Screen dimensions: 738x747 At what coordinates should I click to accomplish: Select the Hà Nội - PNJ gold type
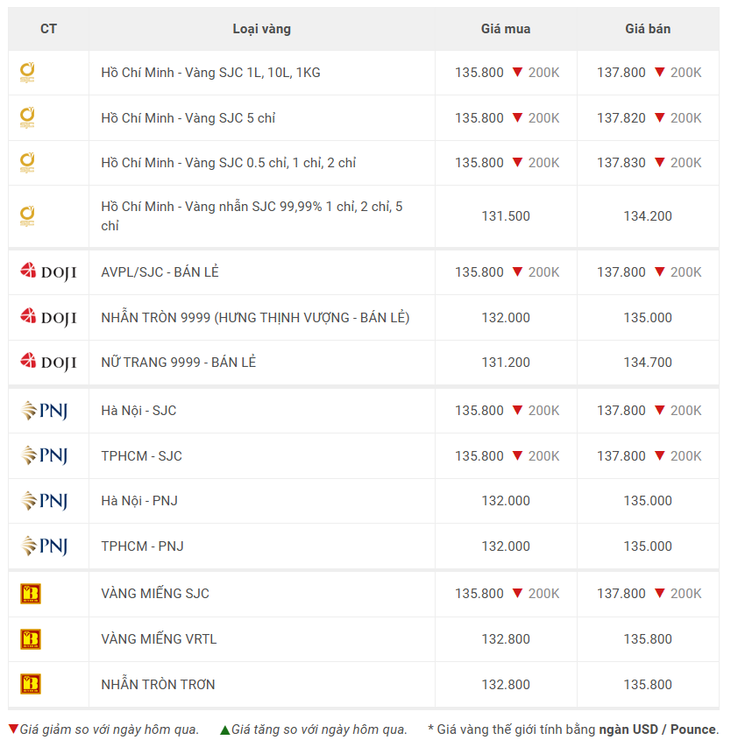tap(139, 501)
